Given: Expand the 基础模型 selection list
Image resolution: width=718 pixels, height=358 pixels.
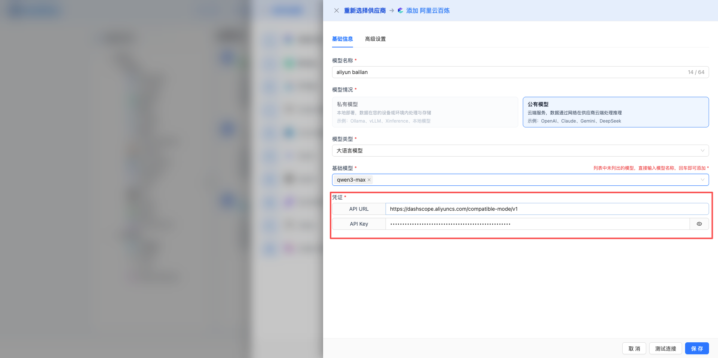Looking at the screenshot, I should click(x=524, y=180).
